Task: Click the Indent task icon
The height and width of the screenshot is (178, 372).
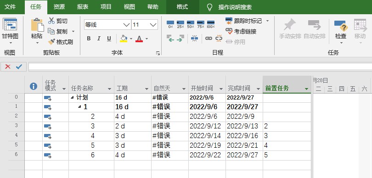Action: coord(180,38)
